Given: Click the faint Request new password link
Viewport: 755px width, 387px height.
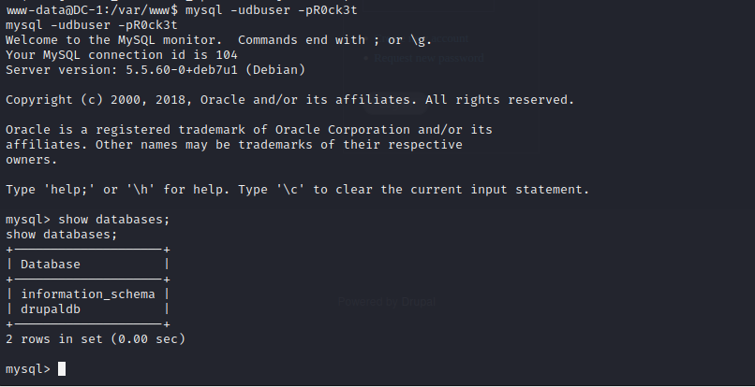Looking at the screenshot, I should 428,57.
